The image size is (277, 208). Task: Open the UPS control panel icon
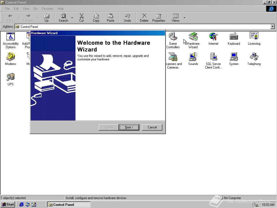(x=11, y=79)
